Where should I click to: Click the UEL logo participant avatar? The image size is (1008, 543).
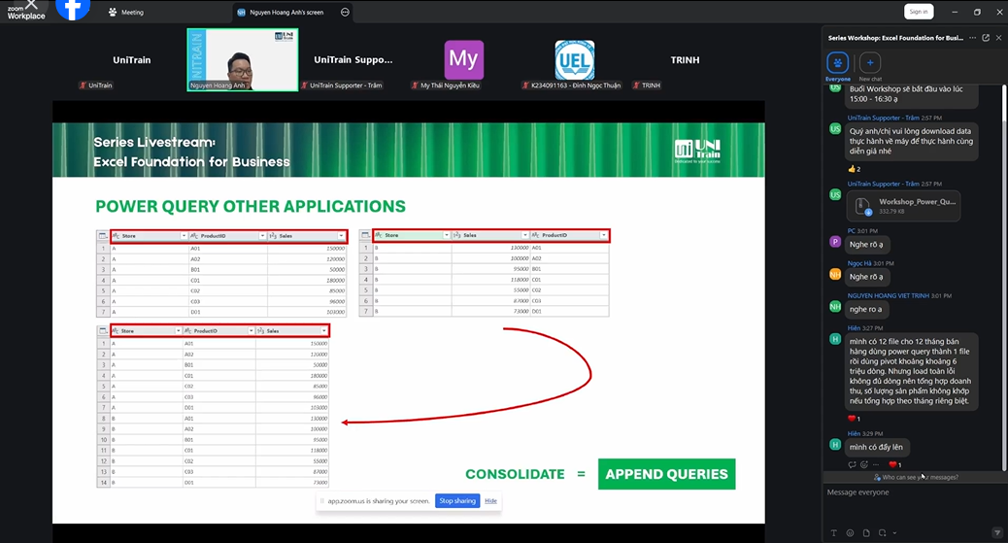575,60
